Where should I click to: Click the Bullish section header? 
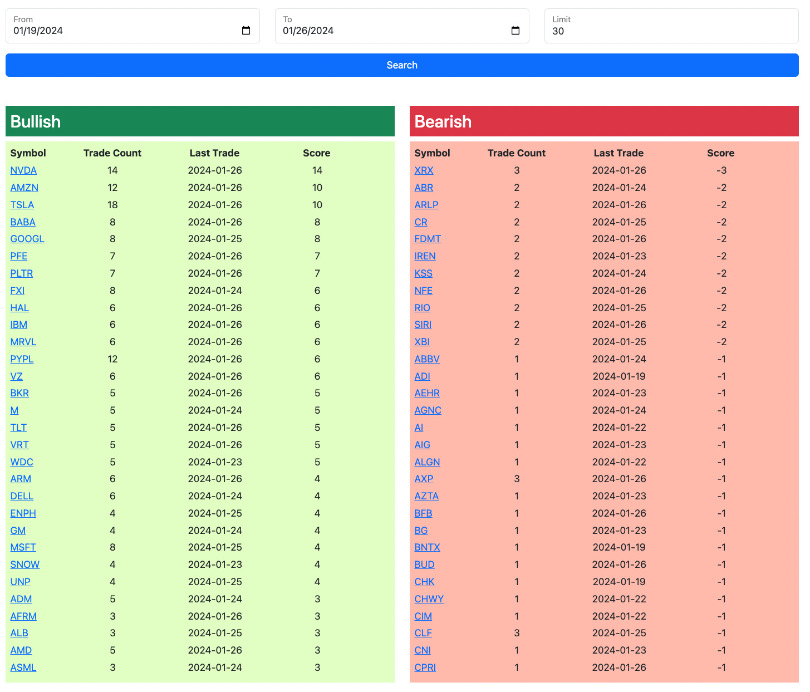click(x=200, y=121)
